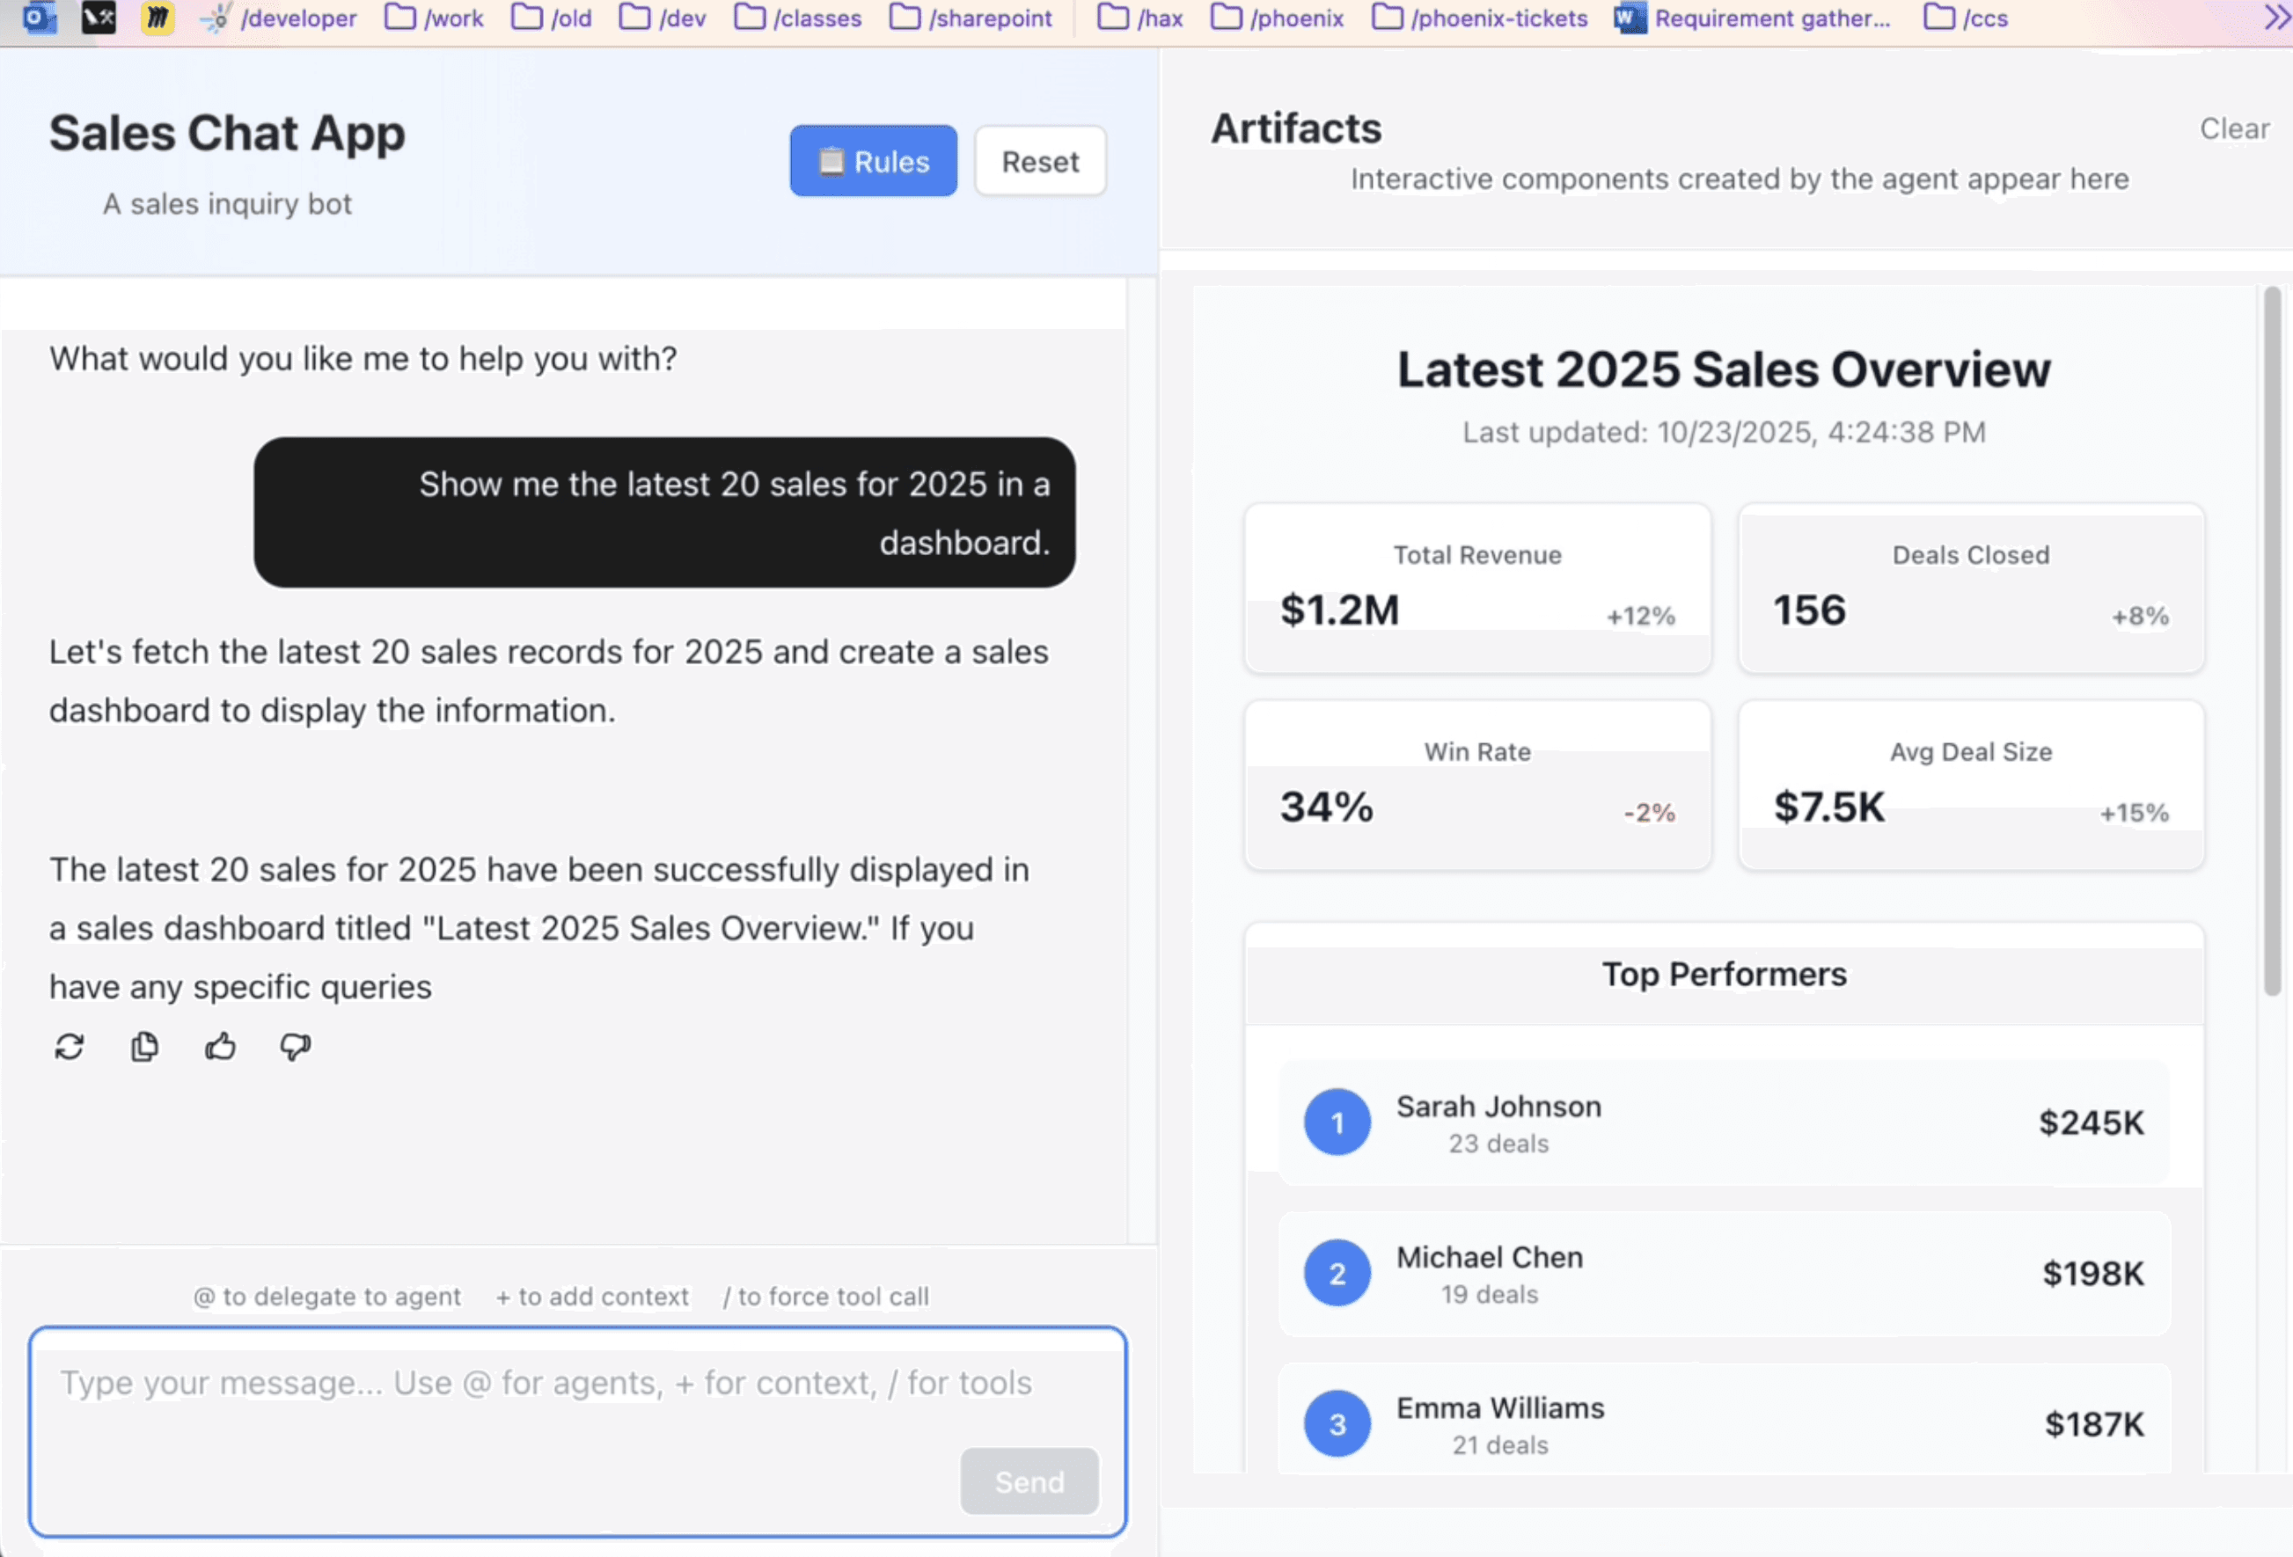Open the /work bookmark folder

(434, 18)
